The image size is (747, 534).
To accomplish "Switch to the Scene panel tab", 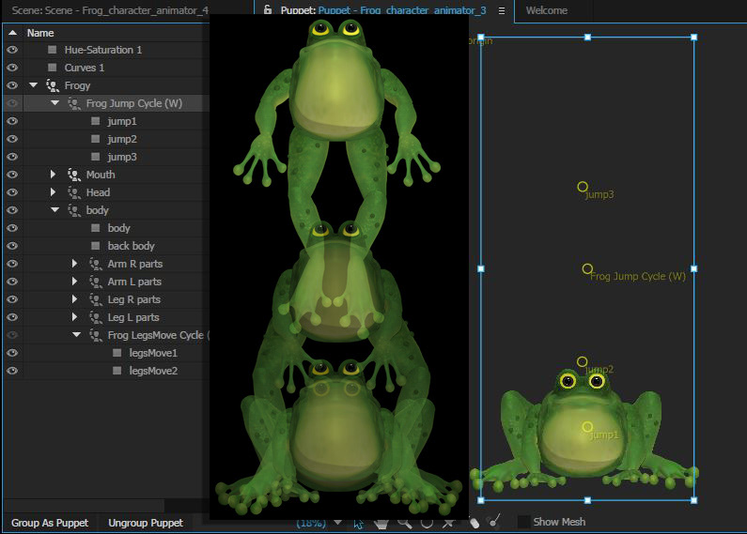I will pos(109,11).
